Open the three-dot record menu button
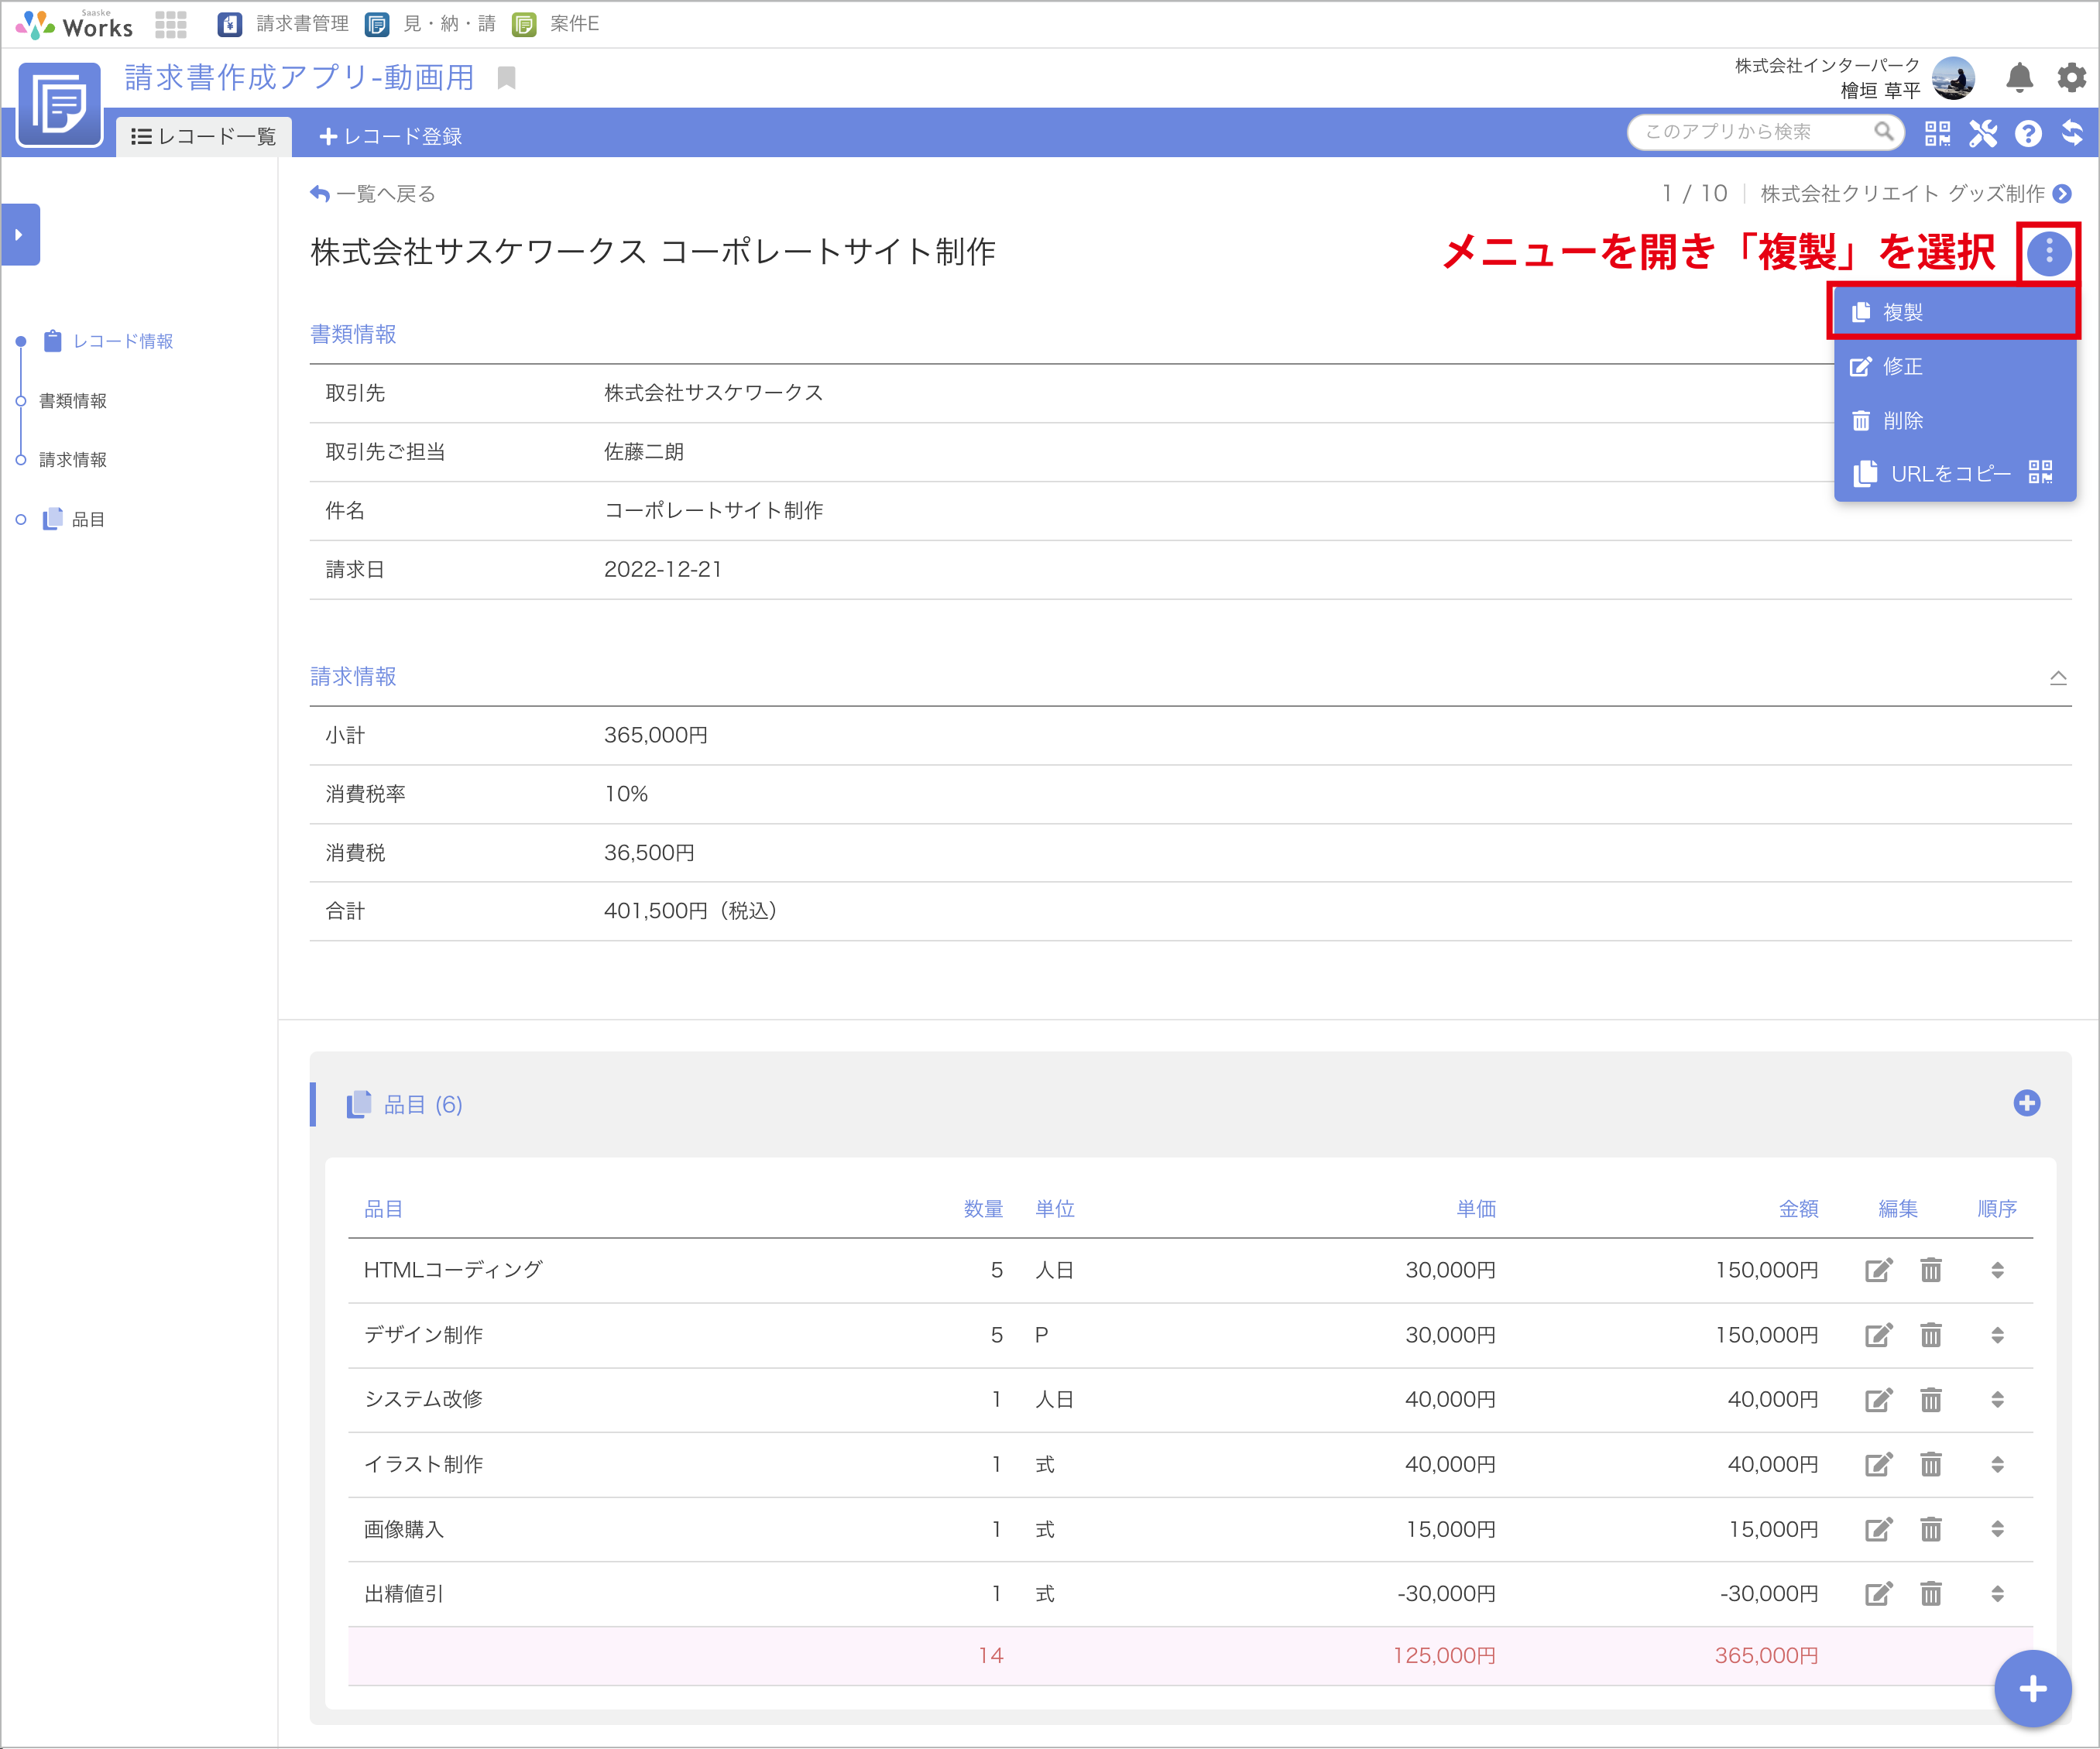This screenshot has width=2100, height=1749. pyautogui.click(x=2049, y=254)
